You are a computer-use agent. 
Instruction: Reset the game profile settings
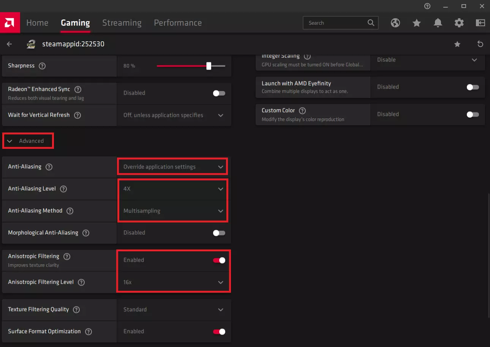[x=481, y=44]
